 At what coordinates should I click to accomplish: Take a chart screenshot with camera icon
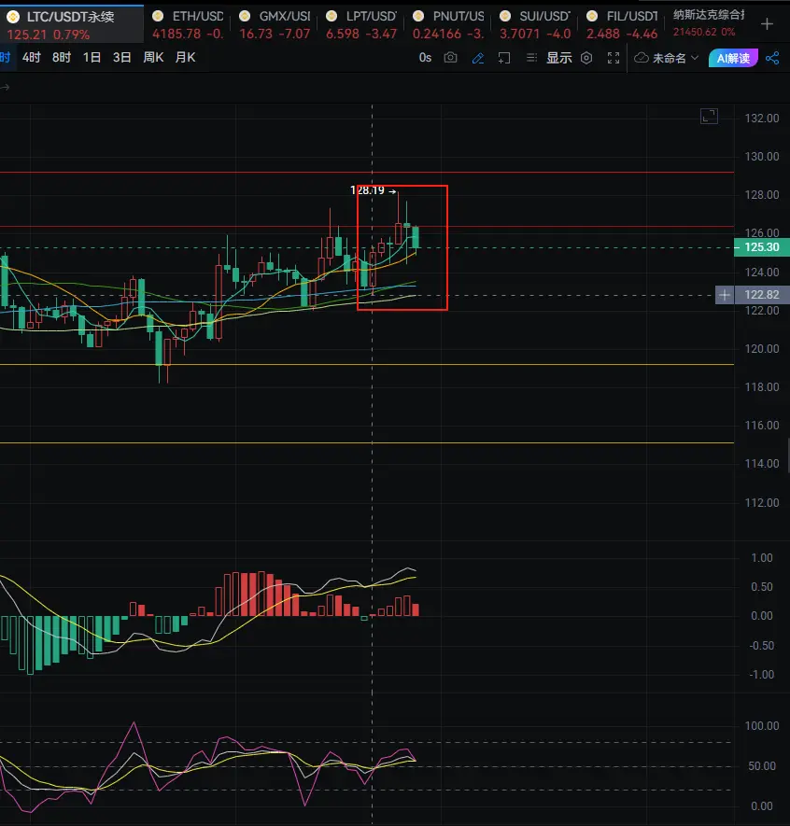pyautogui.click(x=451, y=58)
